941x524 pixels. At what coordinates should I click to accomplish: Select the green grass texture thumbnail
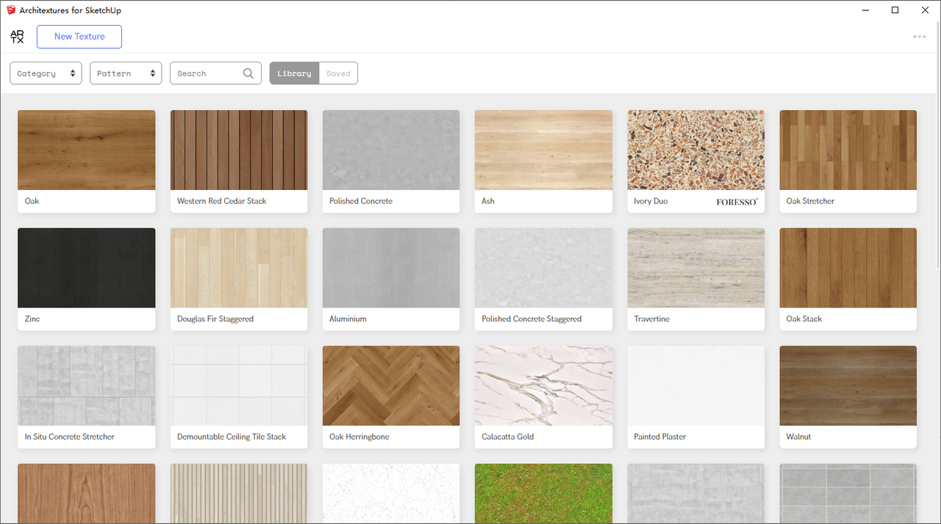[543, 493]
